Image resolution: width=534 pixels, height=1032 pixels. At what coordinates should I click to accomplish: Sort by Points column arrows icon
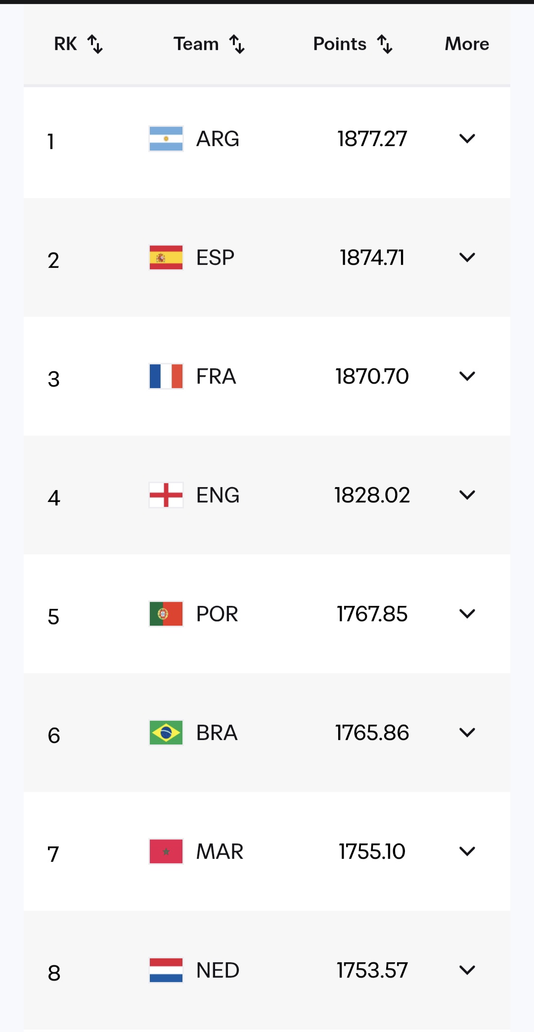(385, 44)
